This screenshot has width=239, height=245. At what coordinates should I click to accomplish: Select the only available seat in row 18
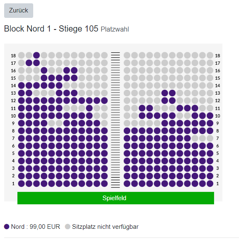point(37,55)
